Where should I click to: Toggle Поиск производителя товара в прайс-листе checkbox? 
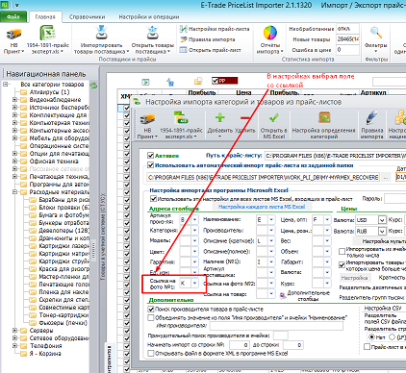(x=151, y=310)
